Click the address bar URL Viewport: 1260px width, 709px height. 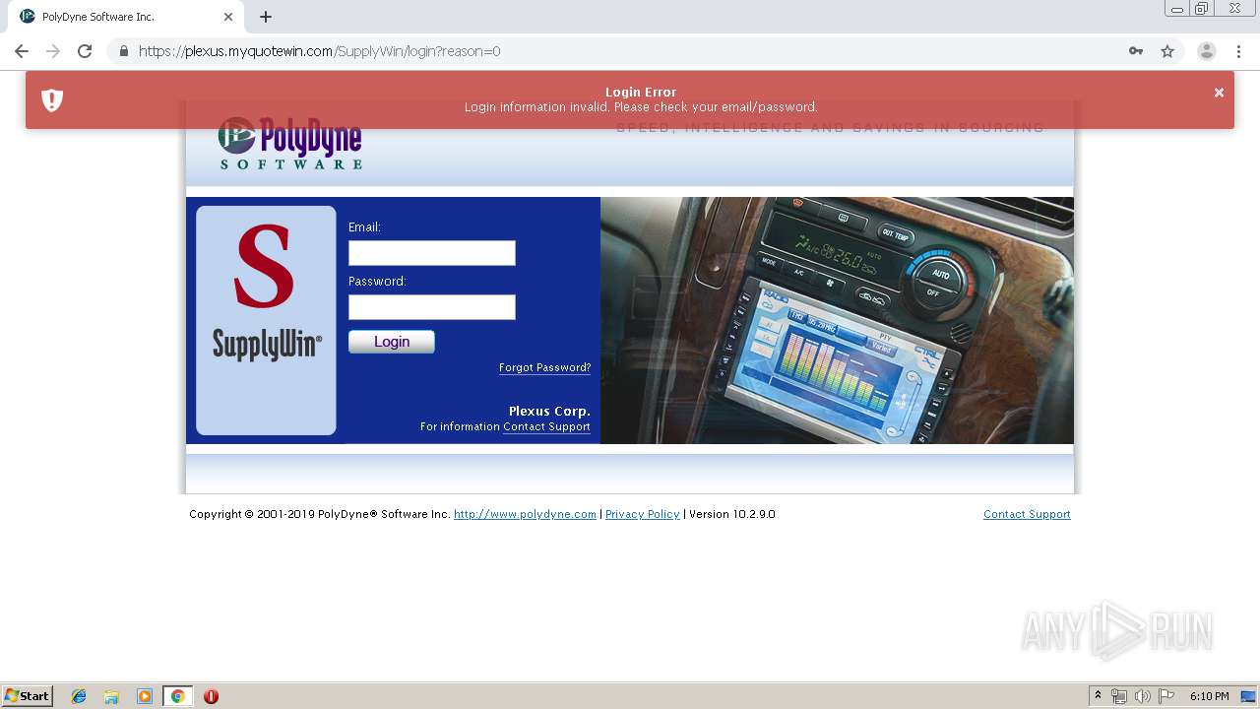[319, 51]
